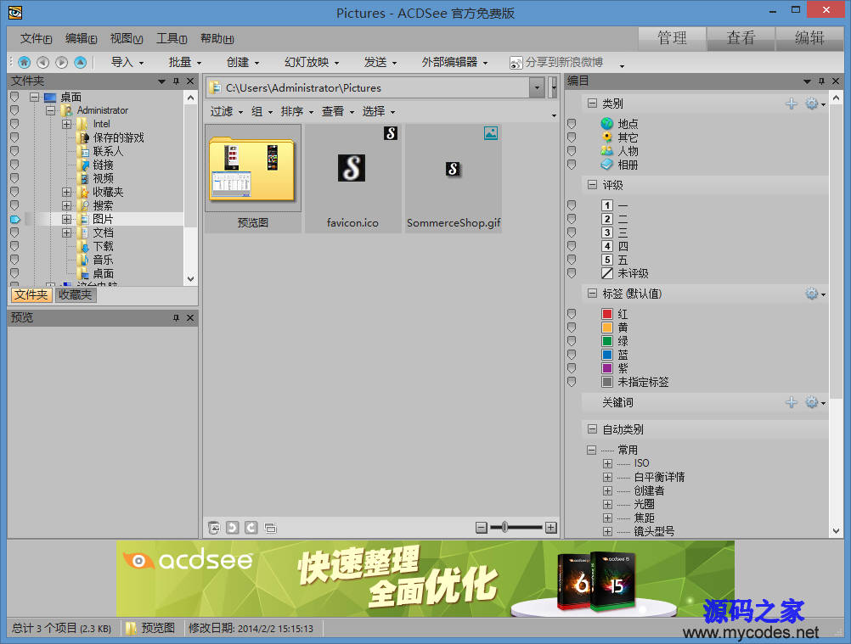Screen dimensions: 851x644
Task: Navigate back with the Back arrow
Action: click(42, 62)
